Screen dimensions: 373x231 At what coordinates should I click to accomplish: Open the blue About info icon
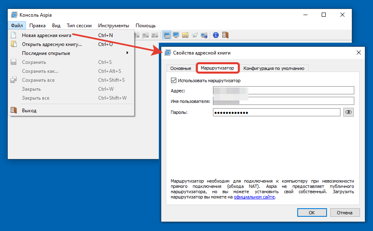216,35
